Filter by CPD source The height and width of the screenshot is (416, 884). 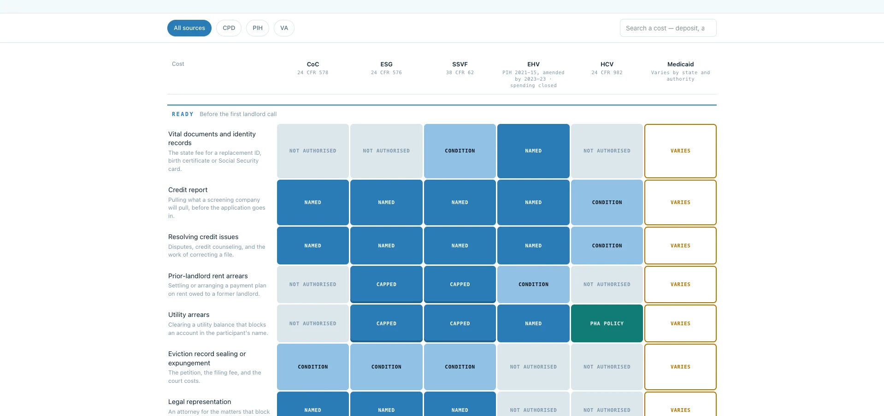pos(229,28)
